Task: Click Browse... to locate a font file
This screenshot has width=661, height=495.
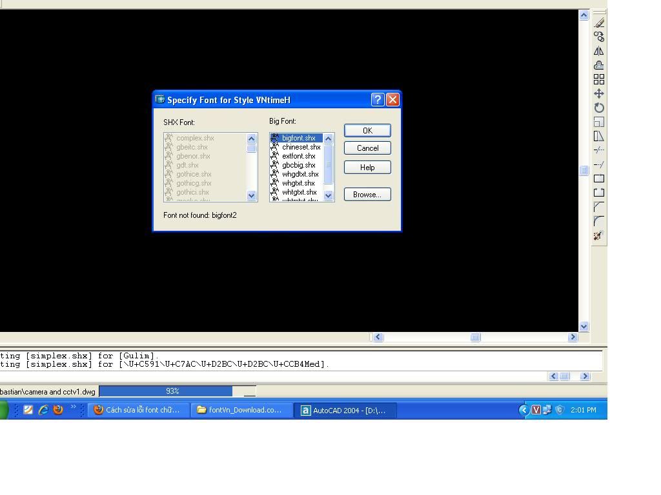Action: [367, 195]
